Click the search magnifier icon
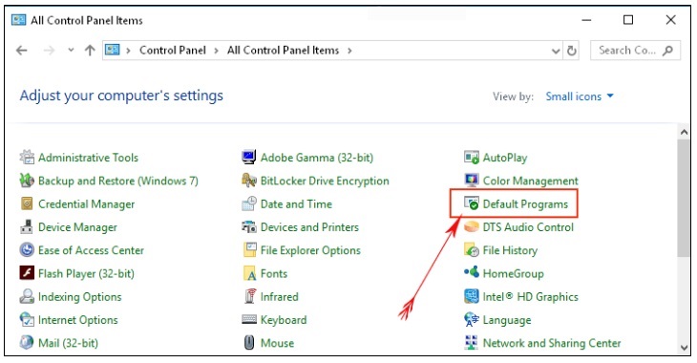697x363 pixels. 667,51
